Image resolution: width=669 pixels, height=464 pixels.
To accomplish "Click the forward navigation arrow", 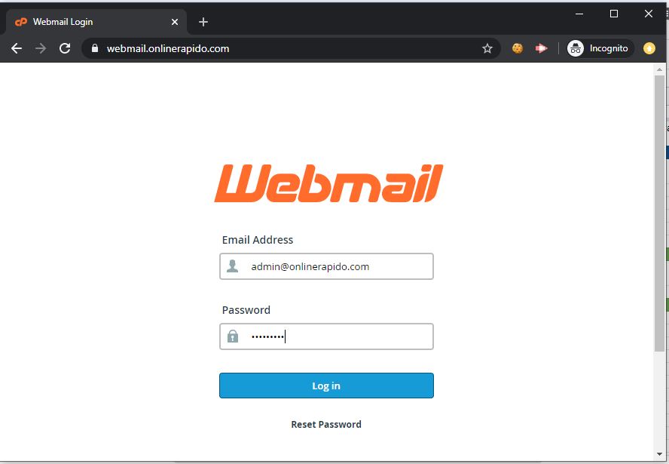I will 41,48.
